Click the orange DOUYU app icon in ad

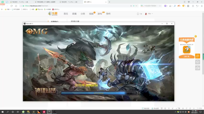click(x=187, y=50)
